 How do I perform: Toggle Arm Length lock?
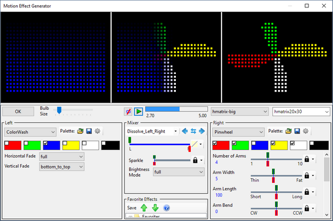coord(307,192)
